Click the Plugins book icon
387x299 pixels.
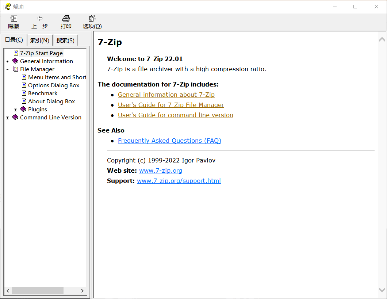coord(23,110)
